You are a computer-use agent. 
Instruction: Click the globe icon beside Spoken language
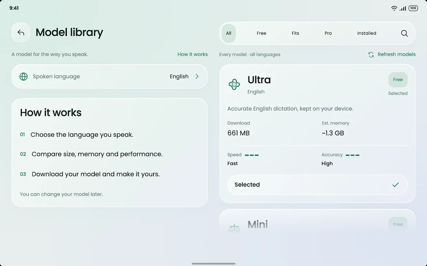point(23,76)
